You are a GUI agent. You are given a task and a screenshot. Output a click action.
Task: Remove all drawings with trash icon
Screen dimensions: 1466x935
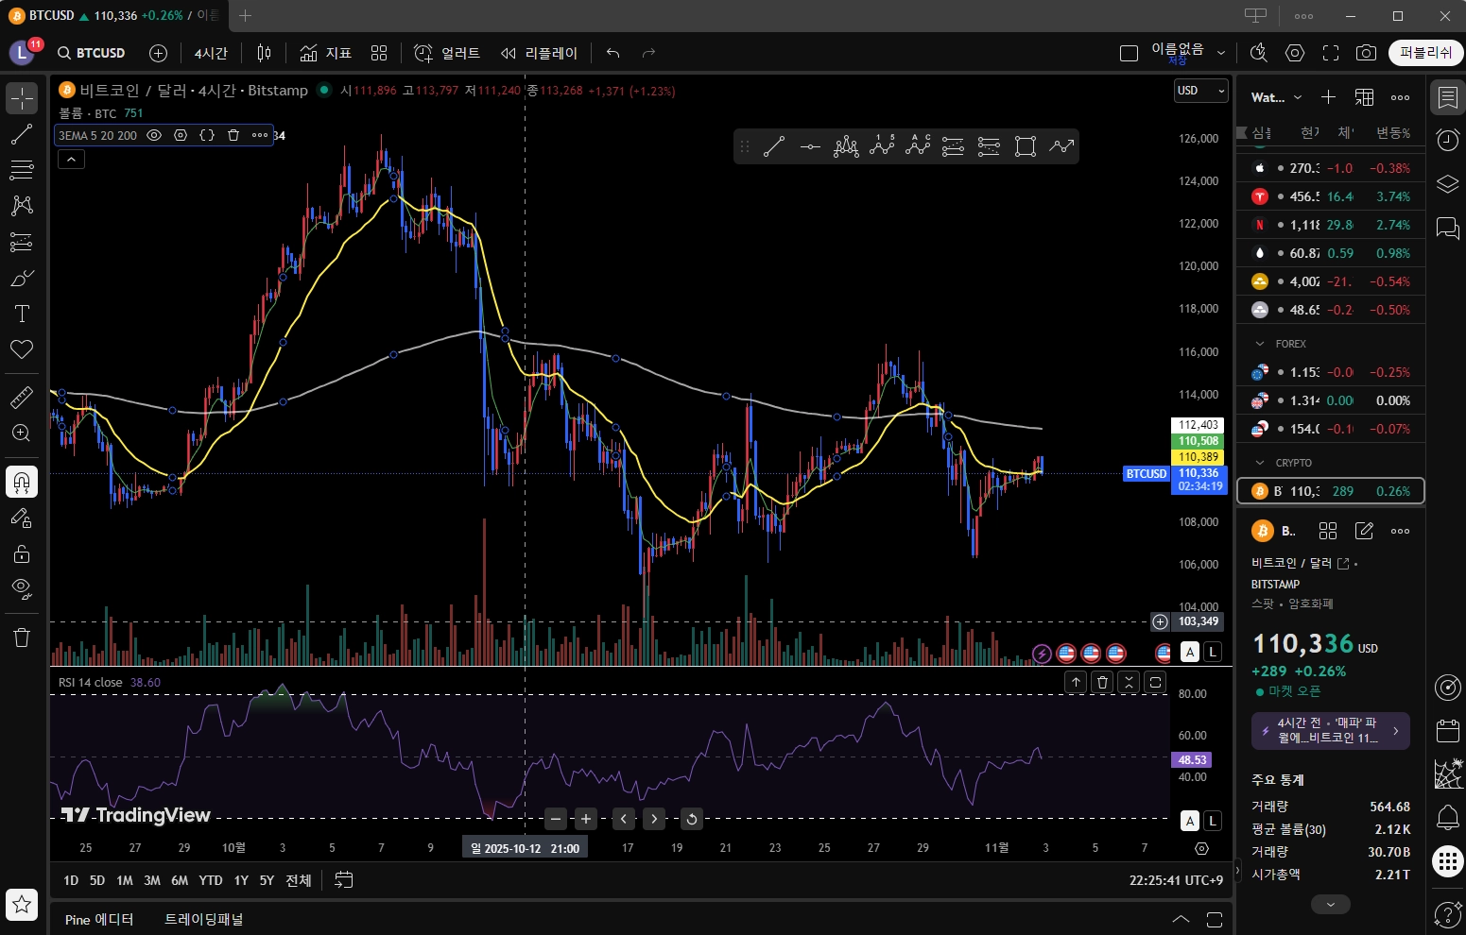[x=22, y=637]
